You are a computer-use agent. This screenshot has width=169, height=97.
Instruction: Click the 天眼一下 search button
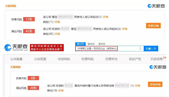click(x=151, y=48)
